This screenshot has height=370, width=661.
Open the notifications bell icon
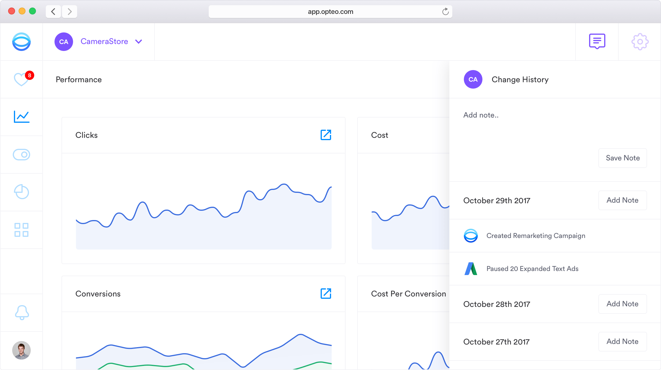(22, 312)
